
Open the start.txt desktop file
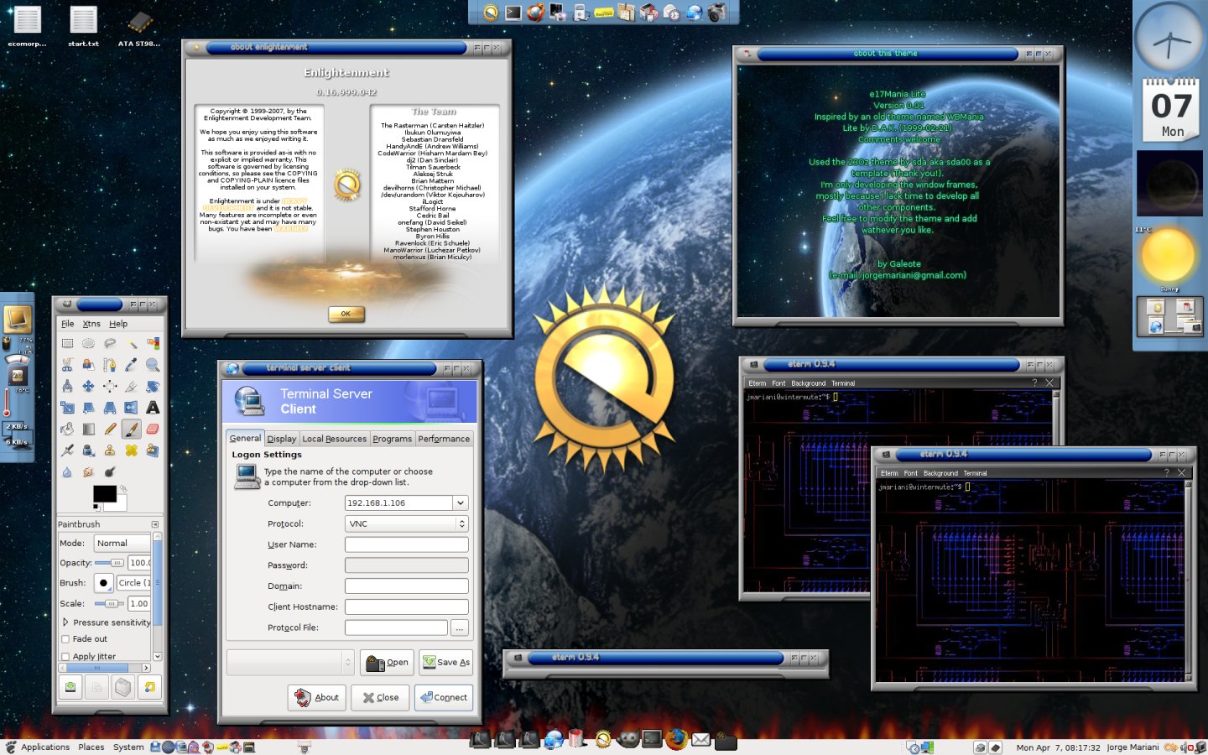click(x=83, y=27)
